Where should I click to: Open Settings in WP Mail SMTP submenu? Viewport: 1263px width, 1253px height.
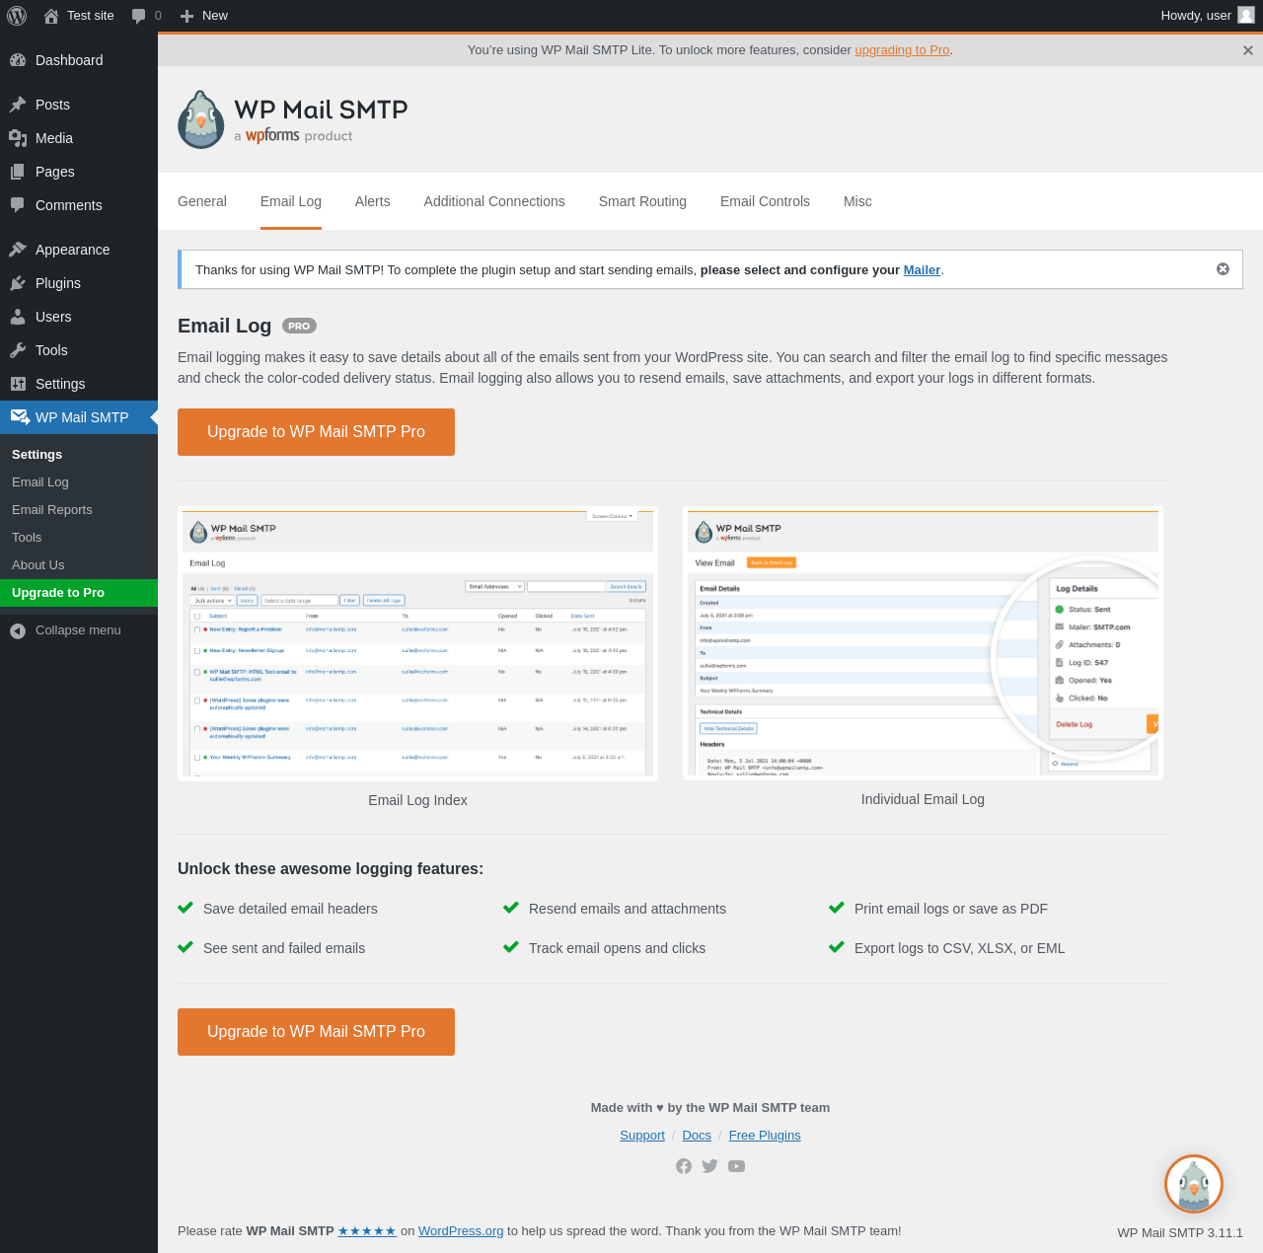(79, 455)
